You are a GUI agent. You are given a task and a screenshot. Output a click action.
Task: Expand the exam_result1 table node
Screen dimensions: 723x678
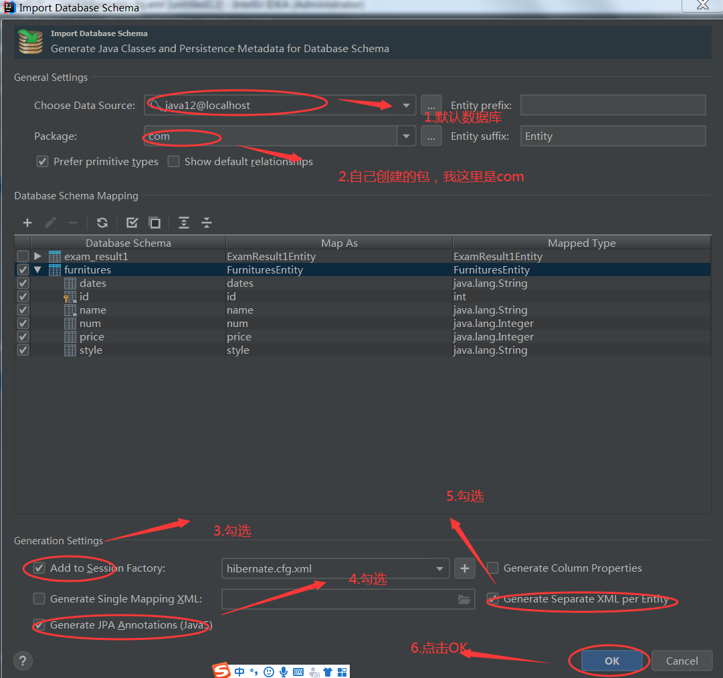[x=38, y=256]
